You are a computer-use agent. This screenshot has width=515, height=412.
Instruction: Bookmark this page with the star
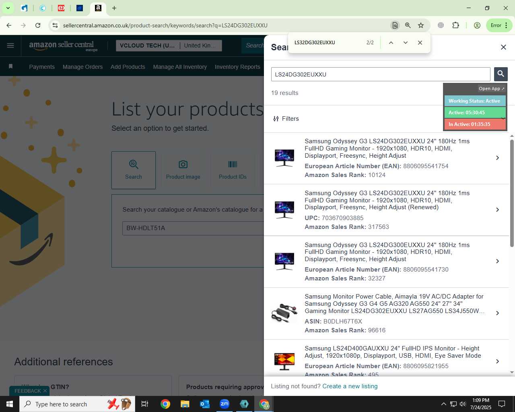(x=420, y=25)
